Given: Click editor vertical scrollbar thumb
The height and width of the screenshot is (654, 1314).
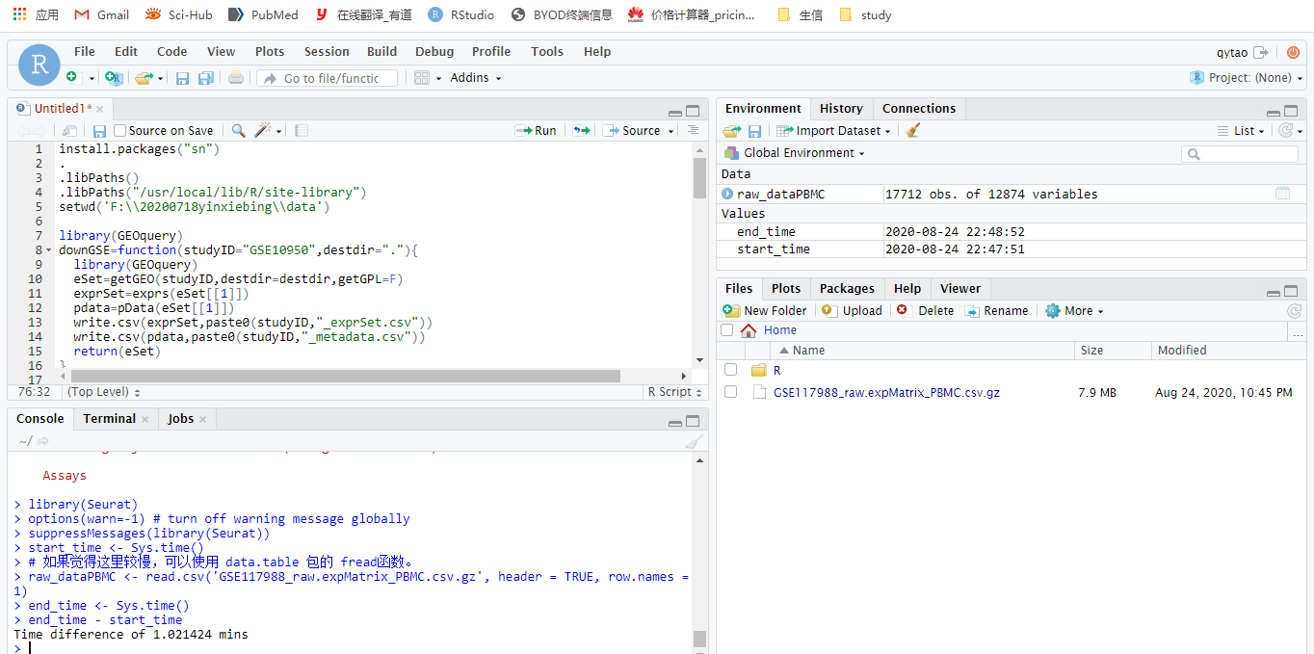Looking at the screenshot, I should click(699, 179).
